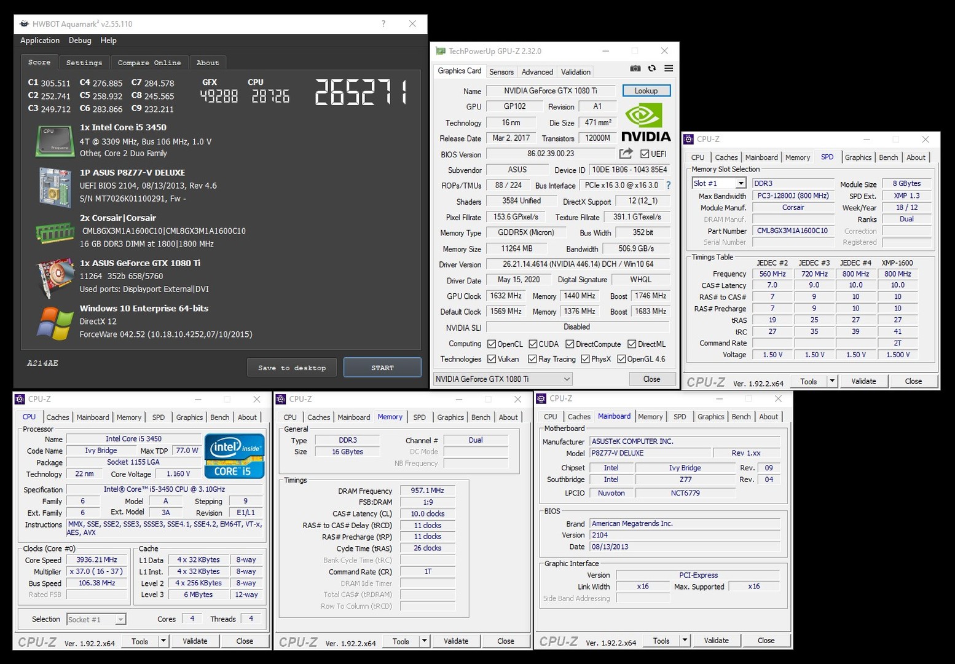Expand Tools dropdown arrow in CPU window
Viewport: 955px width, 664px height.
click(x=163, y=641)
